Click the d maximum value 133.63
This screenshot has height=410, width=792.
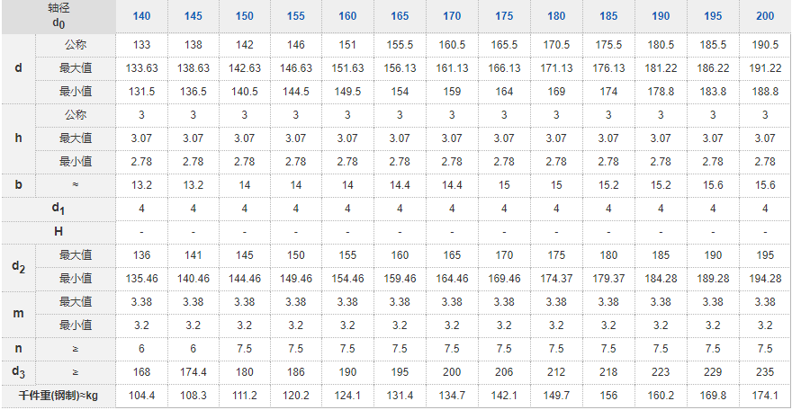point(141,67)
